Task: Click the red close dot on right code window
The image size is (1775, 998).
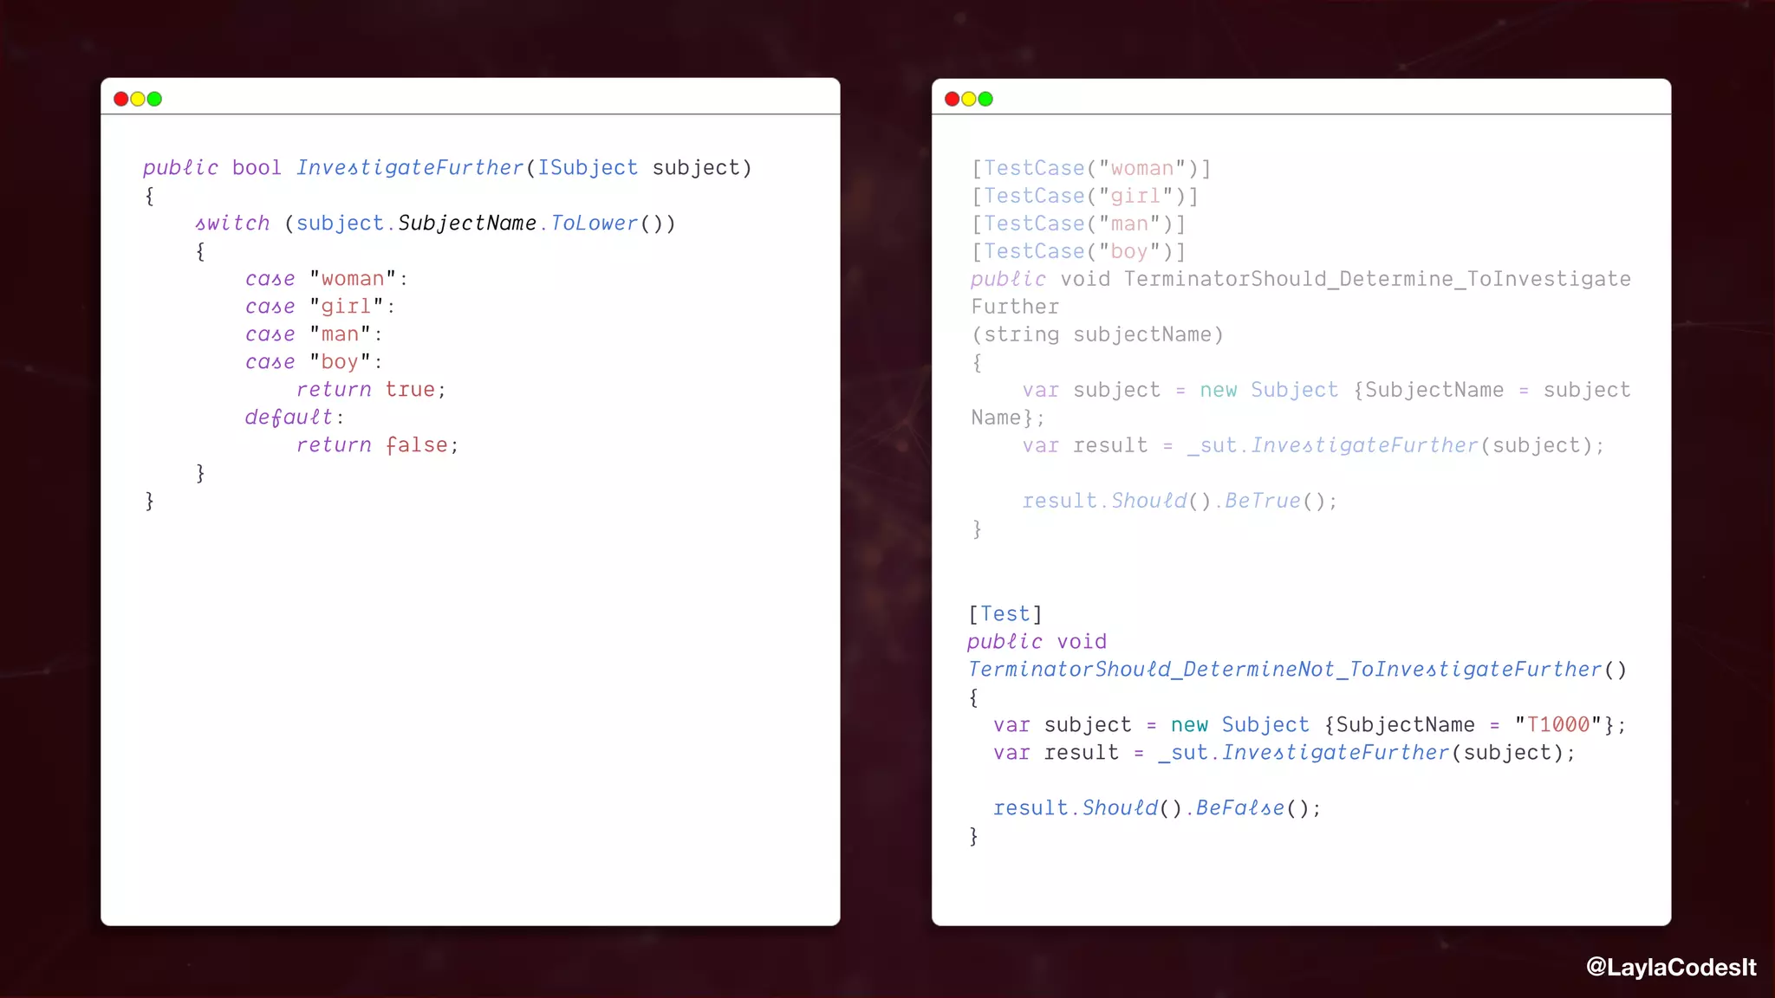Action: coord(952,99)
